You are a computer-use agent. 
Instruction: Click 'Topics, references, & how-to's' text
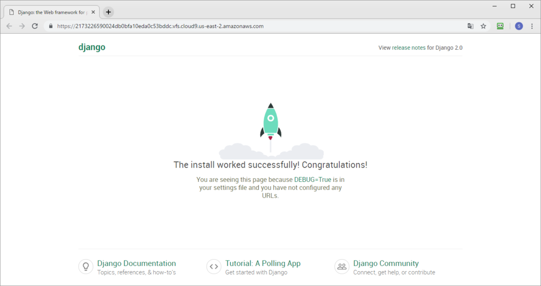[x=136, y=273]
